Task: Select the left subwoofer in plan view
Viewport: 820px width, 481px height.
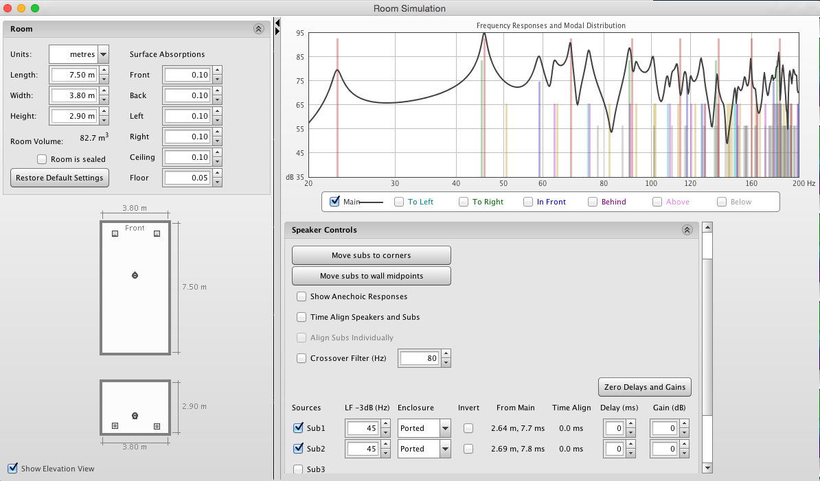Action: pyautogui.click(x=115, y=234)
